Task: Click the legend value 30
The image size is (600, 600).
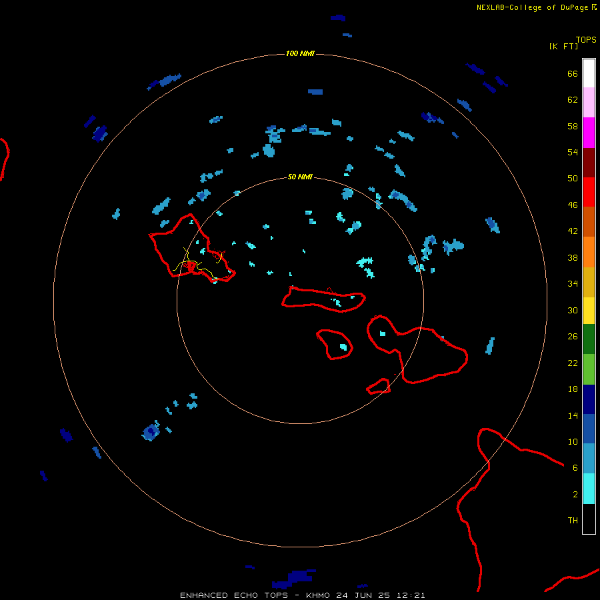Action: point(573,310)
